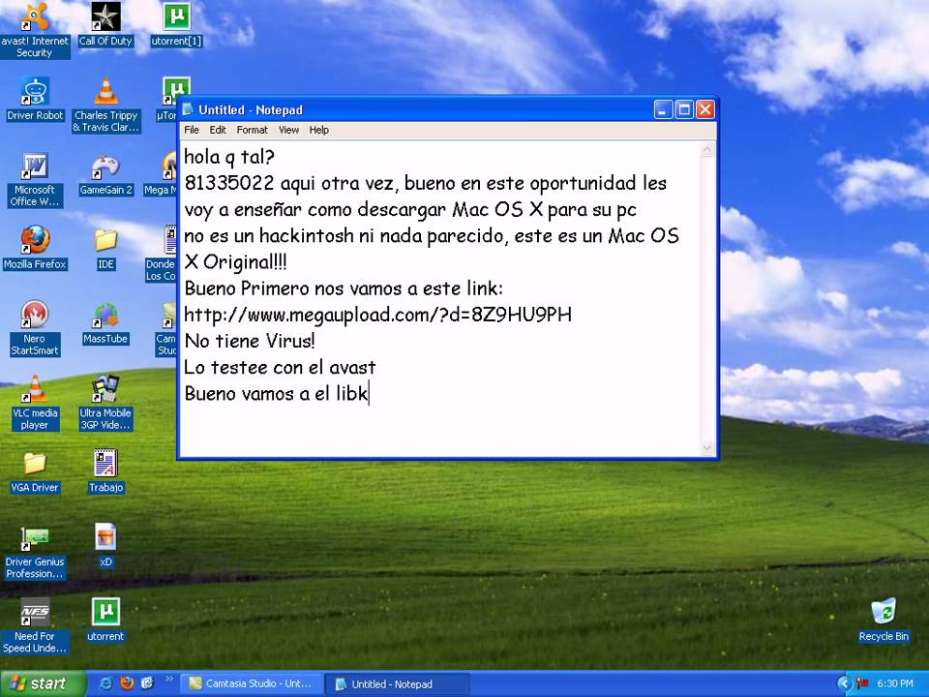Select the MassTube desktop icon
The image size is (929, 697).
pos(105,322)
